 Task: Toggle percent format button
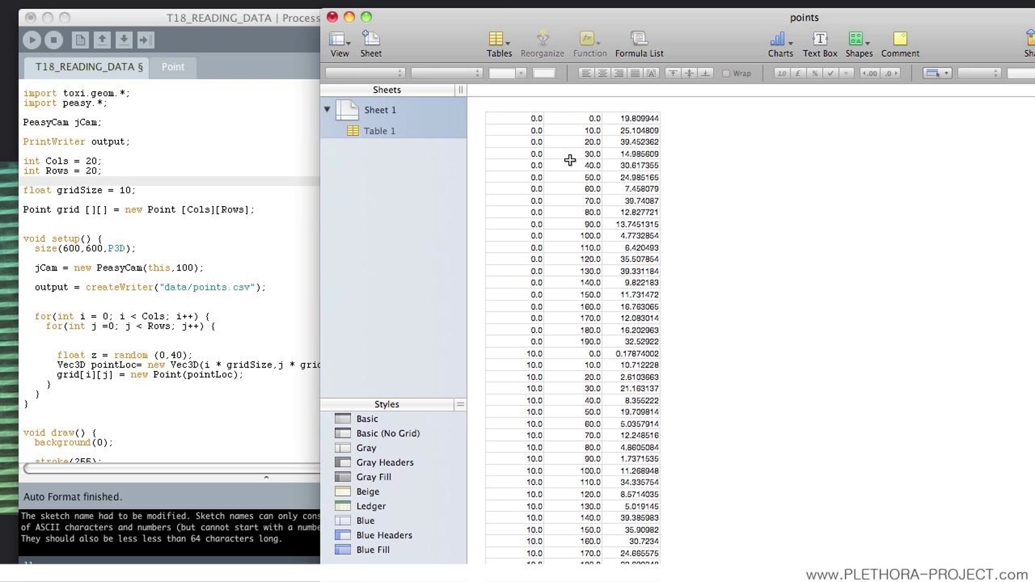click(814, 73)
